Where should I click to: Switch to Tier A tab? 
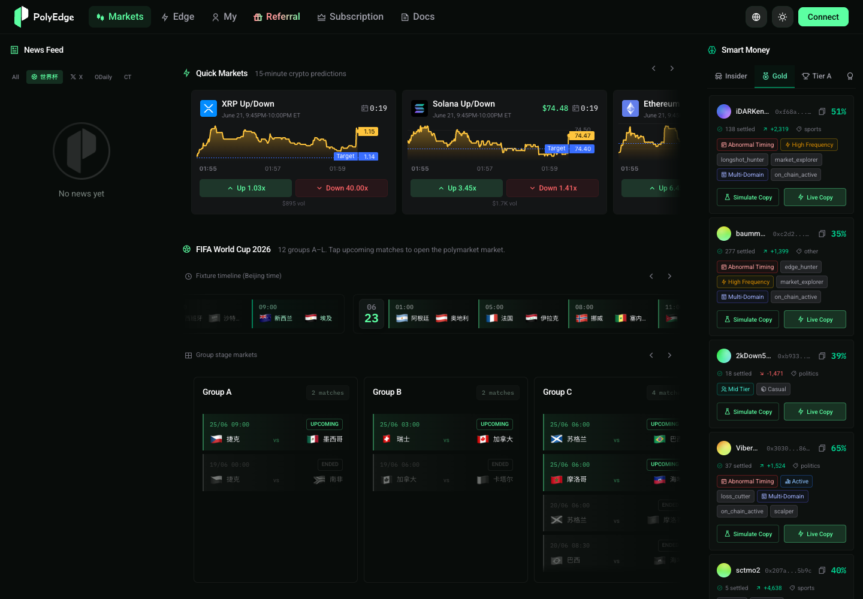(x=817, y=76)
